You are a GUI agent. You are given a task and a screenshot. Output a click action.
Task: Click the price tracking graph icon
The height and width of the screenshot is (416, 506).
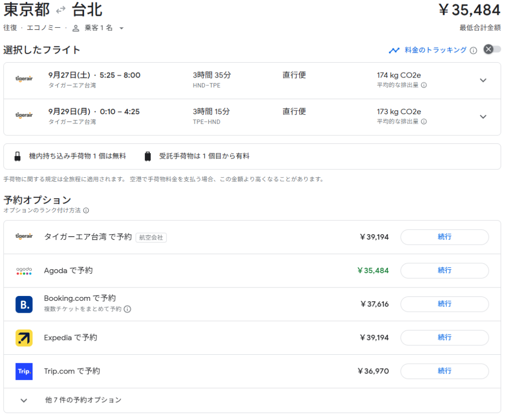(394, 50)
